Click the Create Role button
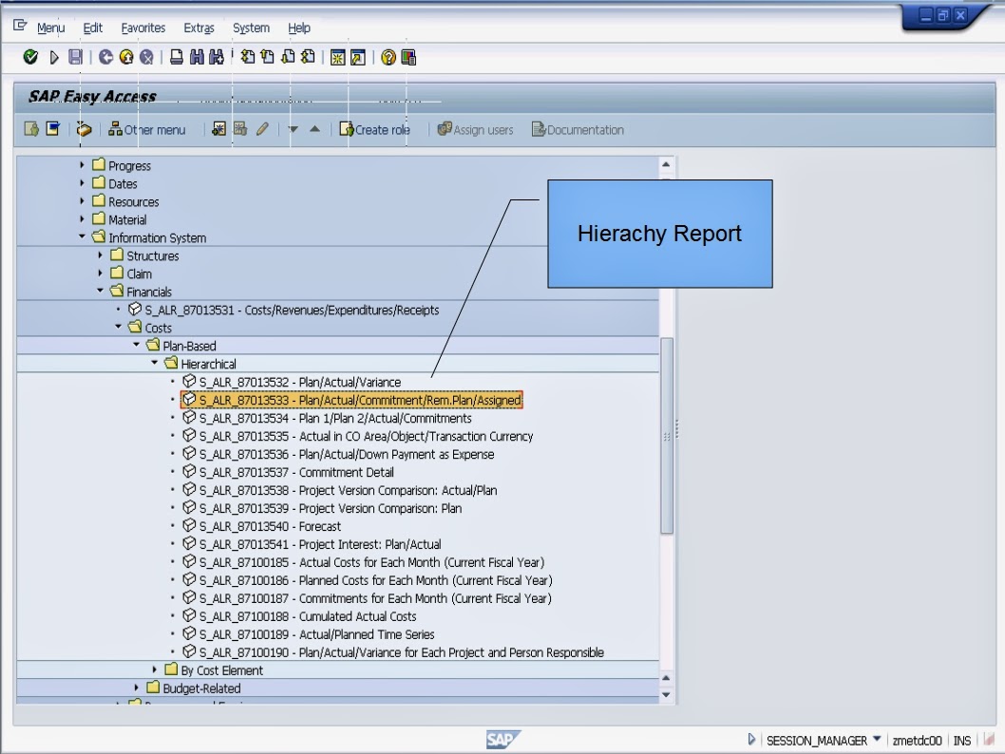 (375, 129)
